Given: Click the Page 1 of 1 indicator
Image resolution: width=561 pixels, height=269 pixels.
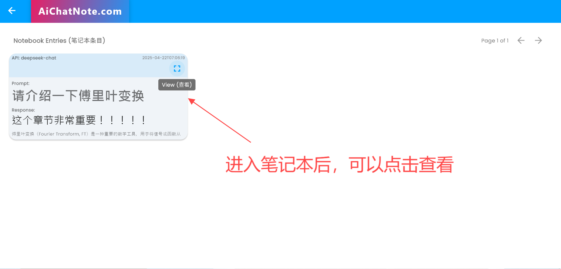Looking at the screenshot, I should point(495,40).
